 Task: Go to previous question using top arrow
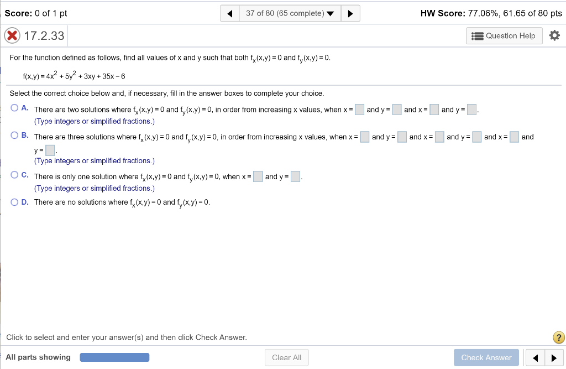(229, 14)
